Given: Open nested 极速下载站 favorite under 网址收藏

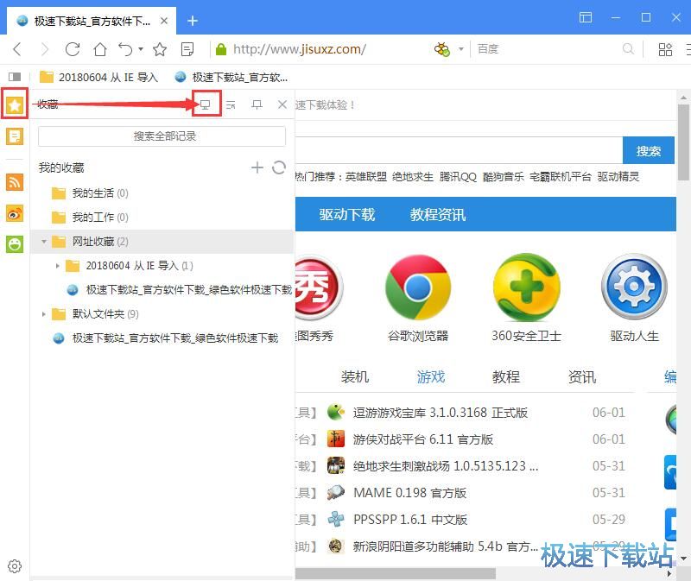Looking at the screenshot, I should 180,290.
